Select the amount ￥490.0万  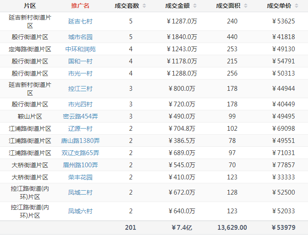pyautogui.click(x=182, y=116)
